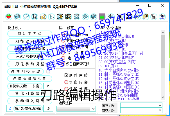Open the 边界选择 dropdown
Viewport: 170px width, 116px height.
point(76,109)
